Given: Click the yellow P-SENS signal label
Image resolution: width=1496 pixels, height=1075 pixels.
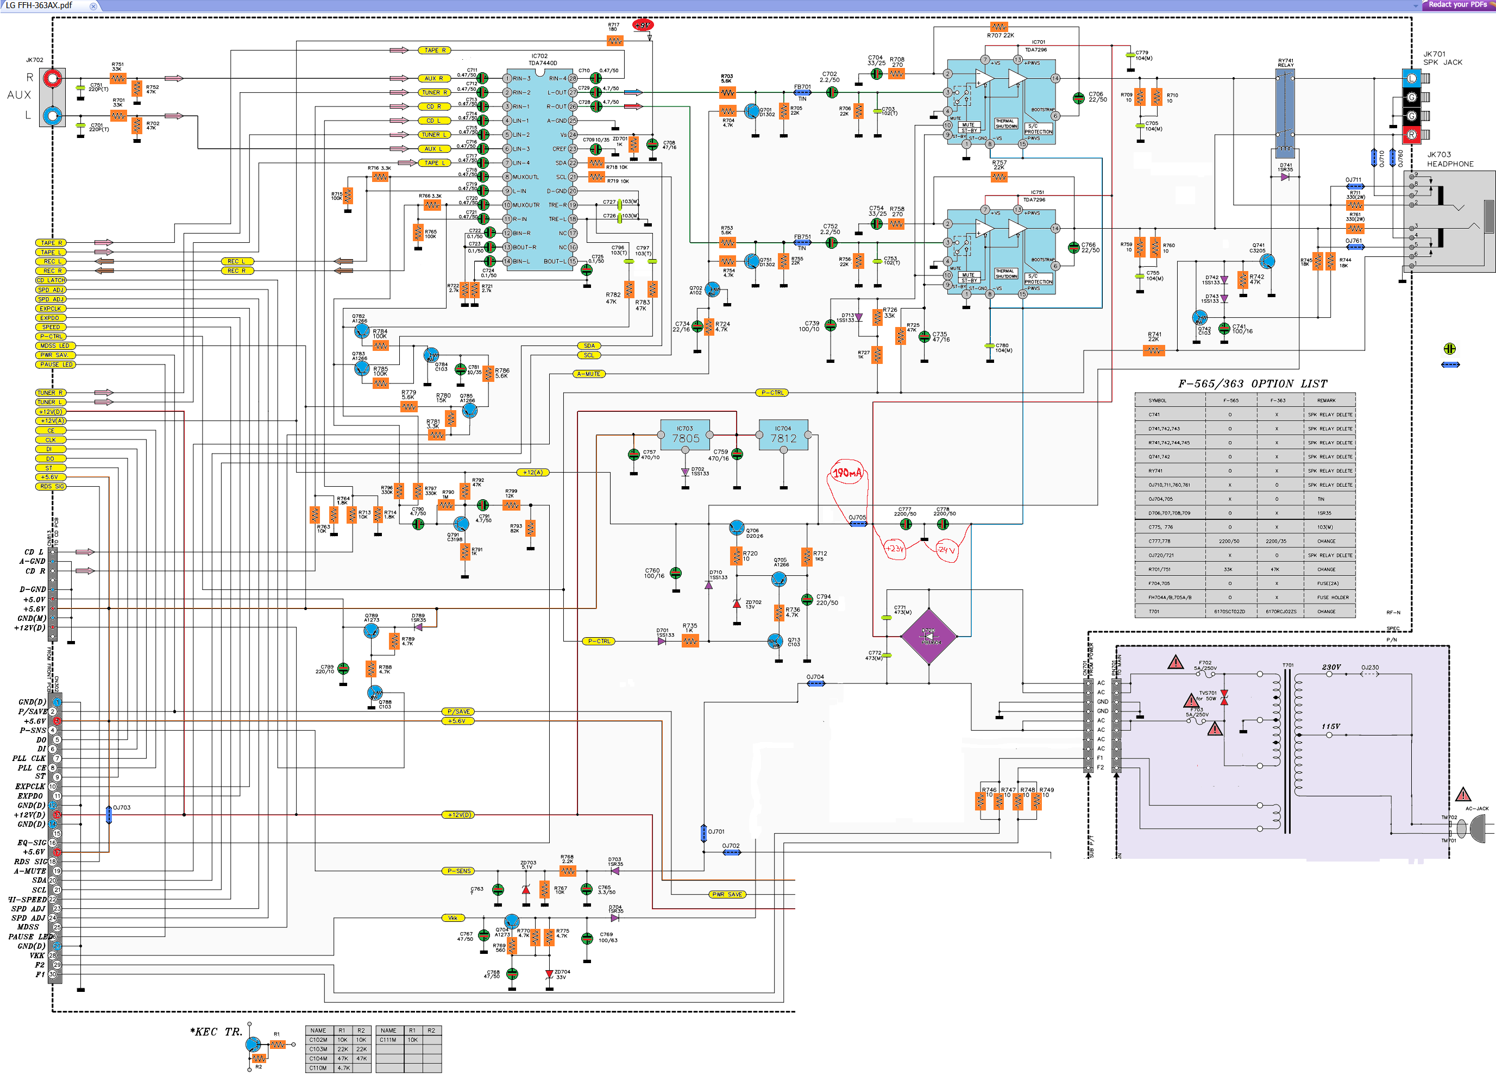Looking at the screenshot, I should [458, 871].
